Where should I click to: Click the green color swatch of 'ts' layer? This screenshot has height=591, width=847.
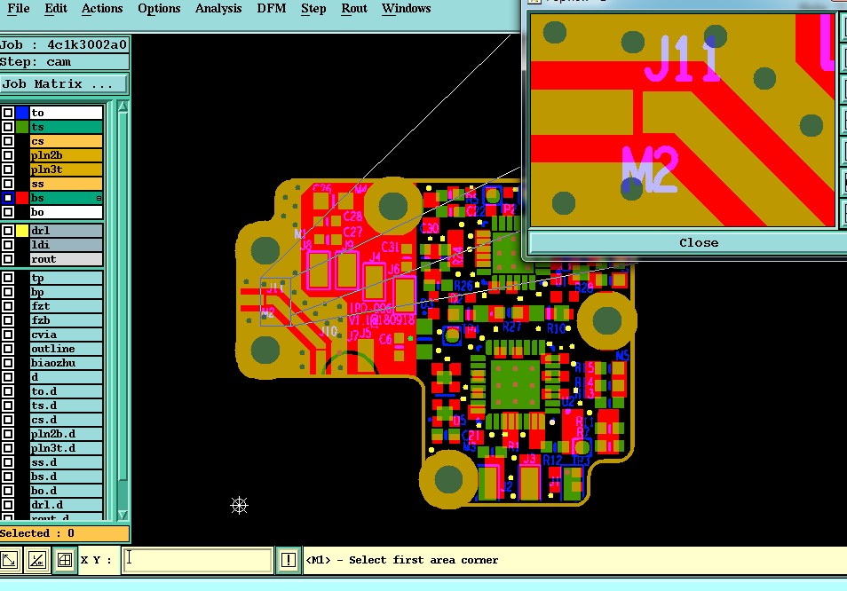pos(22,127)
